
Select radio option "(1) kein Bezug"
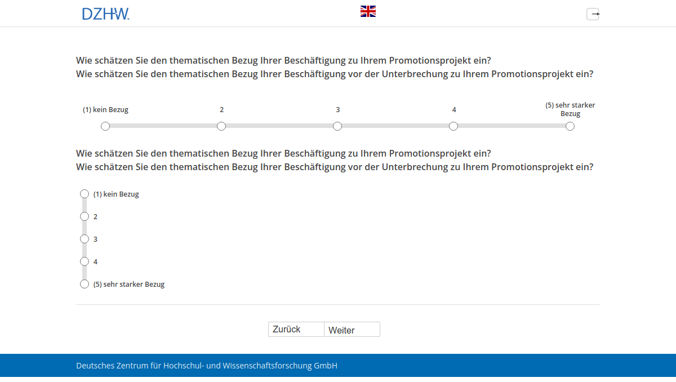pyautogui.click(x=84, y=193)
